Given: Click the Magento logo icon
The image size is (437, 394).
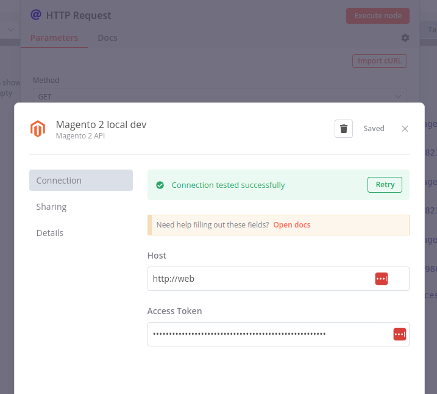Looking at the screenshot, I should (38, 129).
